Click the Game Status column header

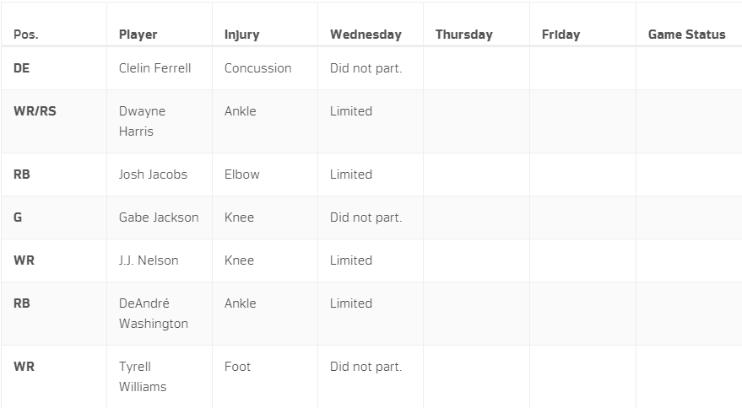[x=686, y=35]
